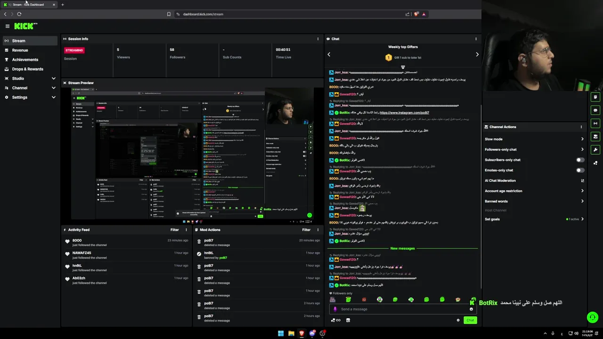Show hidden system tray icons

coord(546,333)
